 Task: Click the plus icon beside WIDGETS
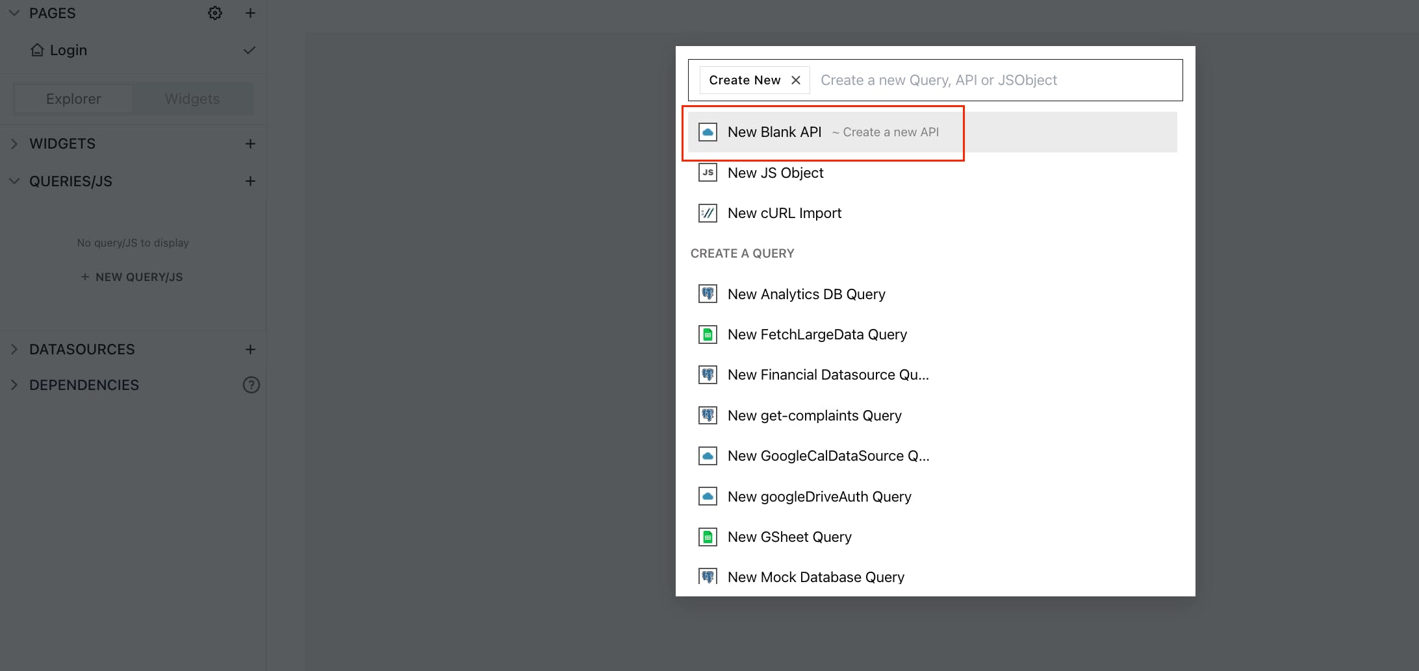(x=250, y=143)
